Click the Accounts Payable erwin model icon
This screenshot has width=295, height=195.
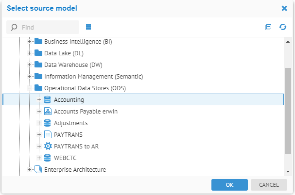(48, 112)
